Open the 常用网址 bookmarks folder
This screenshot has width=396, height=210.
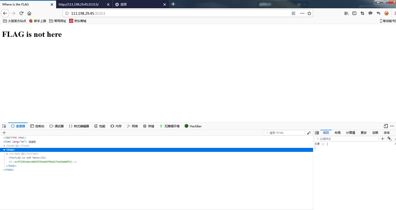coord(58,21)
